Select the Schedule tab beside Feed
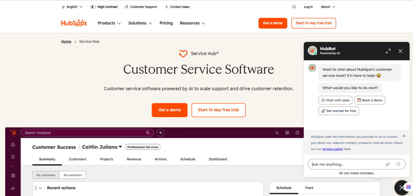Viewport: 413px width, 196px height. point(284,188)
